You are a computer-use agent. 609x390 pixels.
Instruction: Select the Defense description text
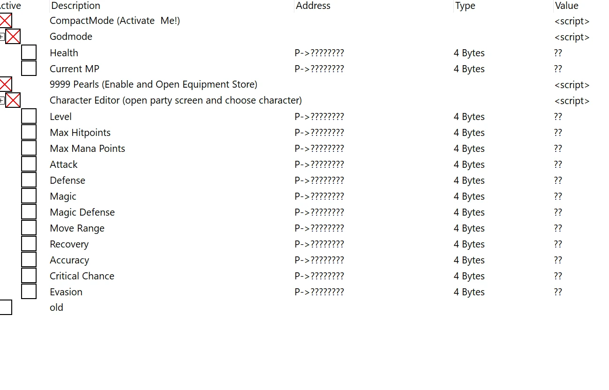68,180
